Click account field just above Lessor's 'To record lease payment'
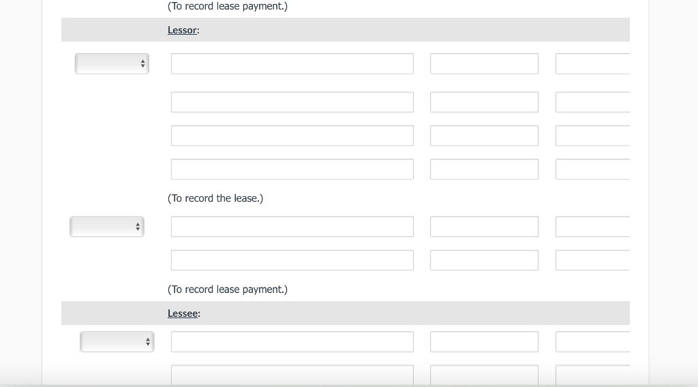The width and height of the screenshot is (698, 387). (x=292, y=260)
